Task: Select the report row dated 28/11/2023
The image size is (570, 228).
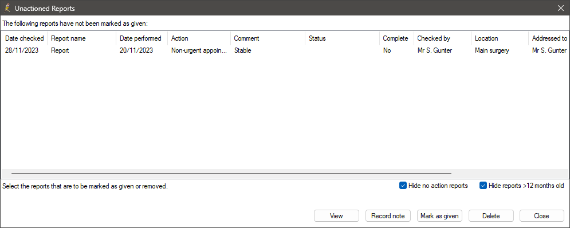Action: pos(285,50)
